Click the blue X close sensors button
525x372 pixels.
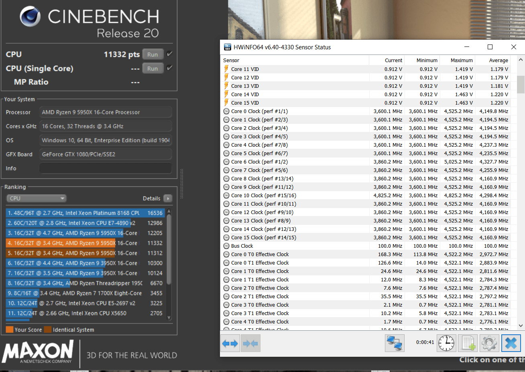(511, 344)
